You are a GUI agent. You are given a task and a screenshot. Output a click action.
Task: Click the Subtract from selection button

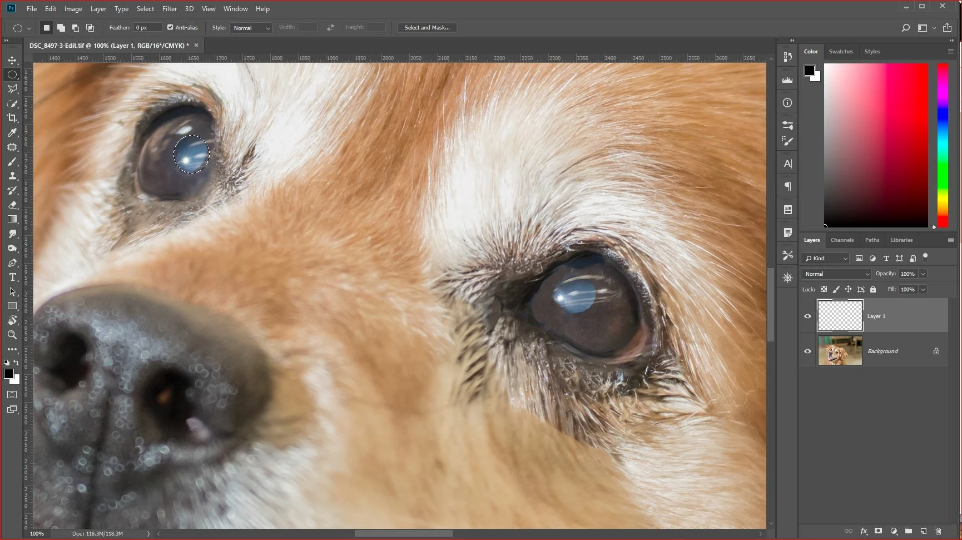(76, 28)
